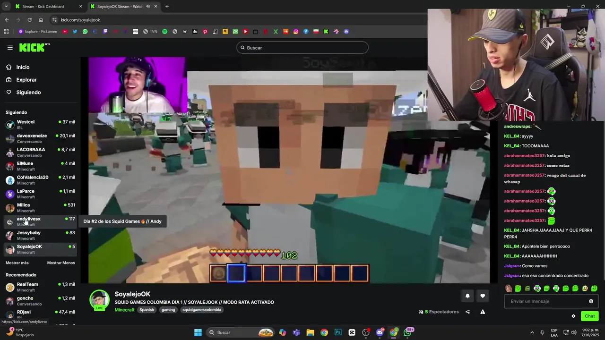Image resolution: width=605 pixels, height=340 pixels.
Task: Click the 5 Espectadores viewer count
Action: click(x=439, y=312)
